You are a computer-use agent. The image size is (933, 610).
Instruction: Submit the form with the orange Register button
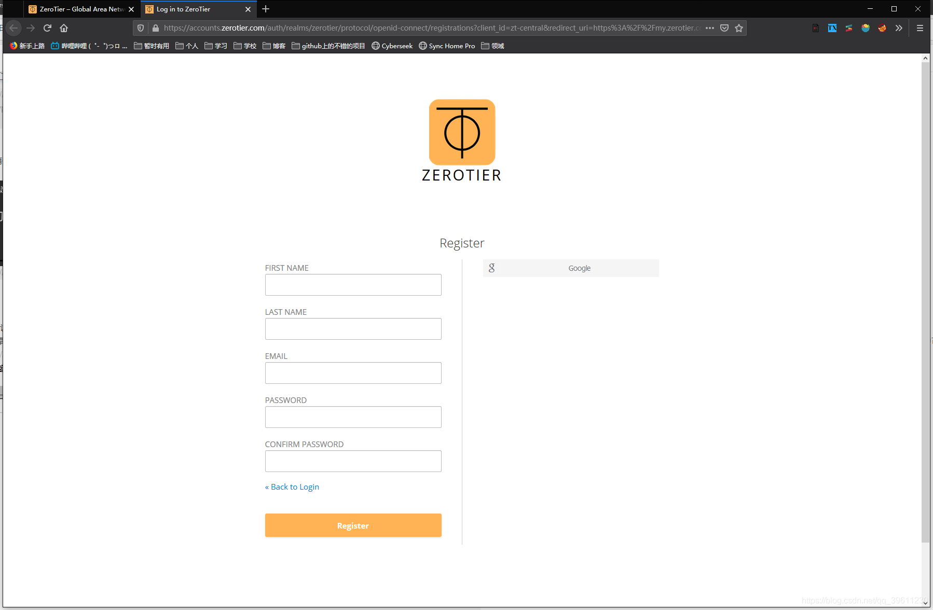click(x=353, y=525)
